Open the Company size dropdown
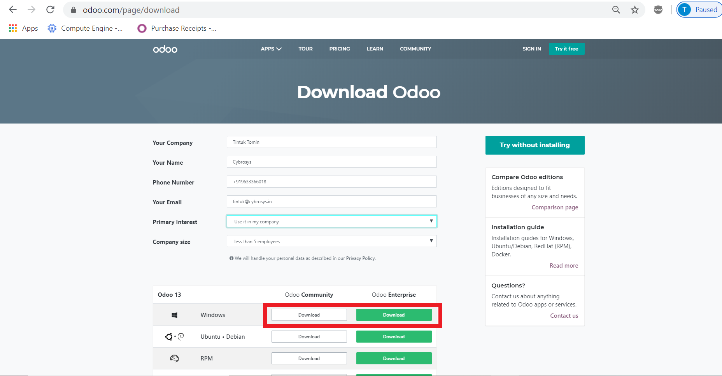 tap(331, 241)
